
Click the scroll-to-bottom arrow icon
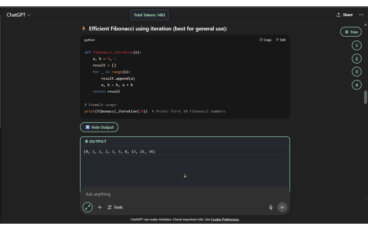[x=185, y=176]
